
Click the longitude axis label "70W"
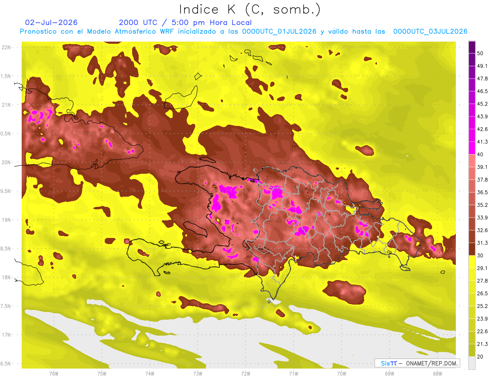coord(342,373)
